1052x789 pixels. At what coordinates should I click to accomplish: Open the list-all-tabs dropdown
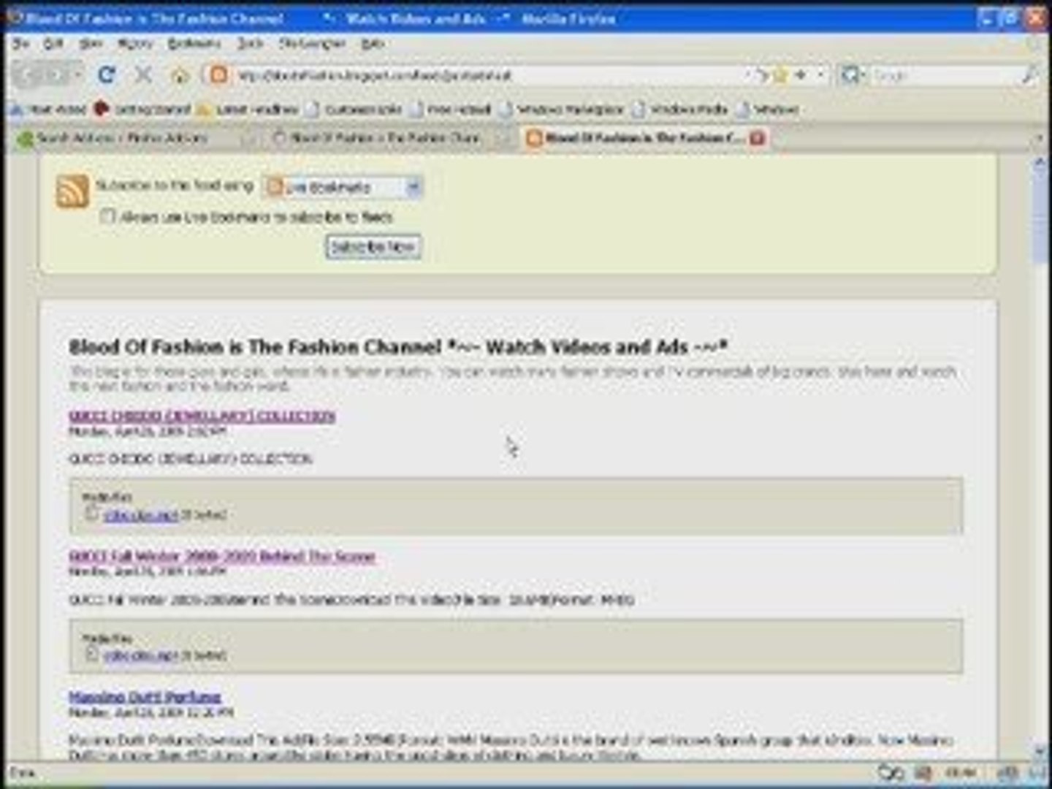click(x=1038, y=138)
